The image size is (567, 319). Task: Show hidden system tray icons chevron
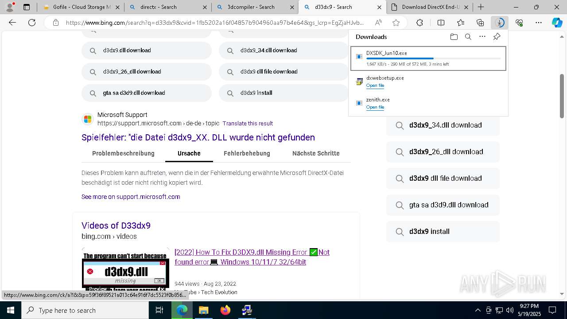tap(478, 310)
